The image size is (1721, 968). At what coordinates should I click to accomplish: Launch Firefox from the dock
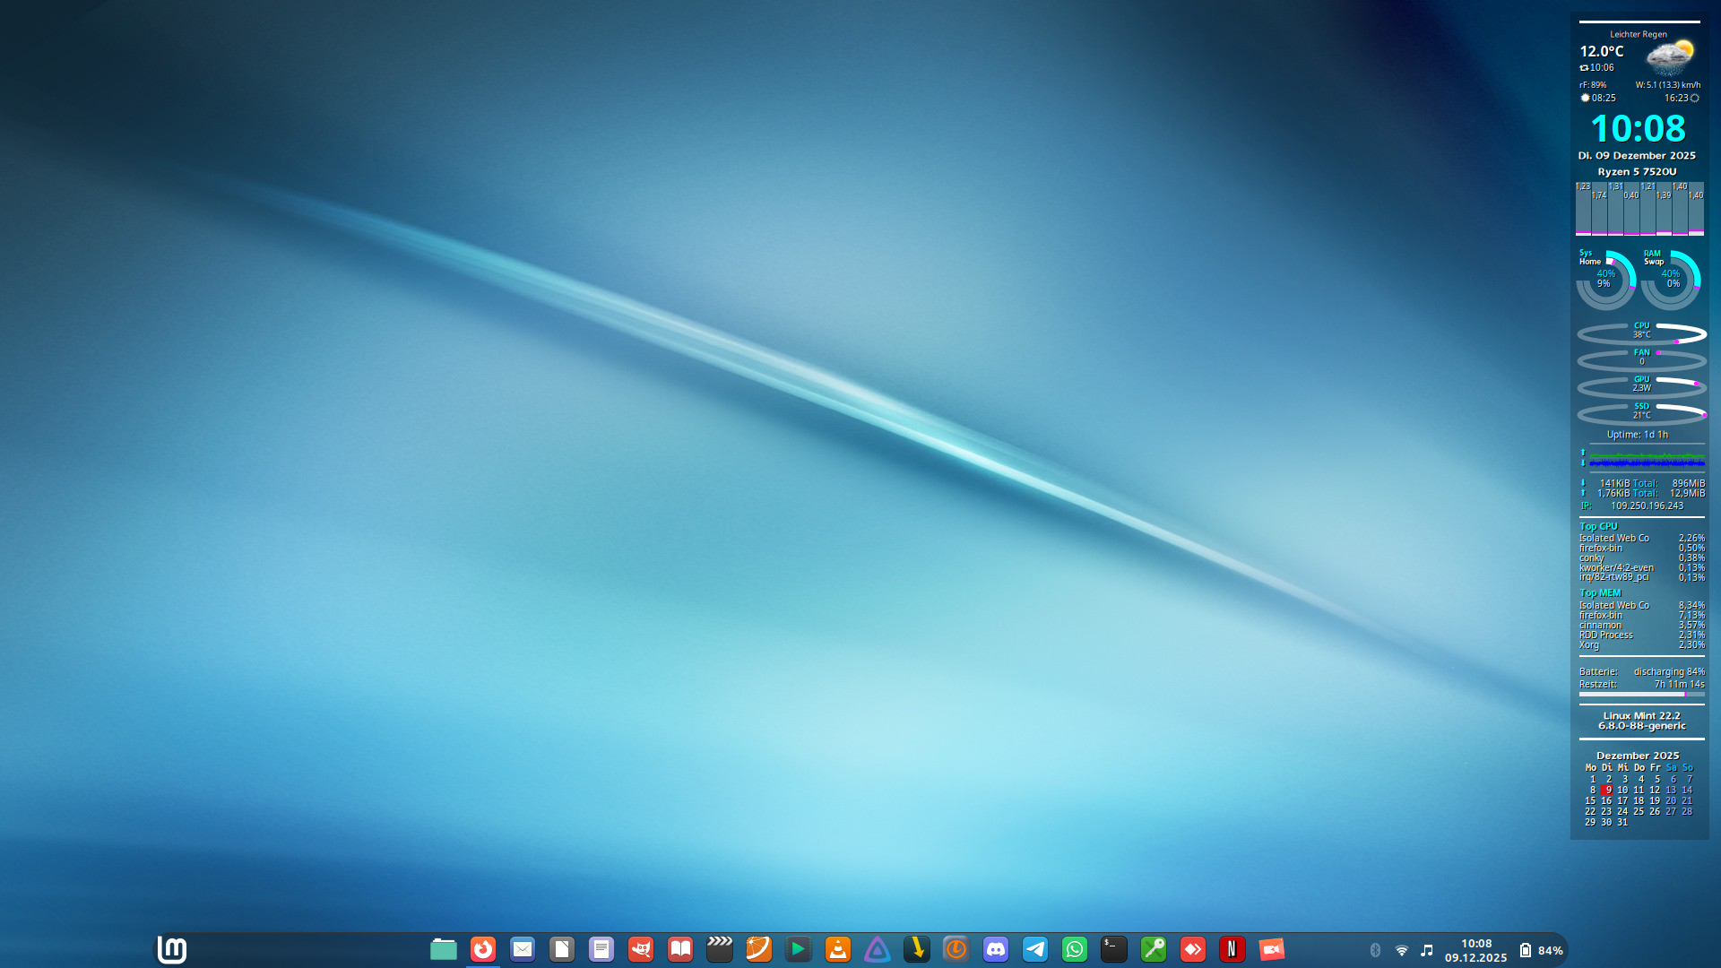pyautogui.click(x=483, y=949)
